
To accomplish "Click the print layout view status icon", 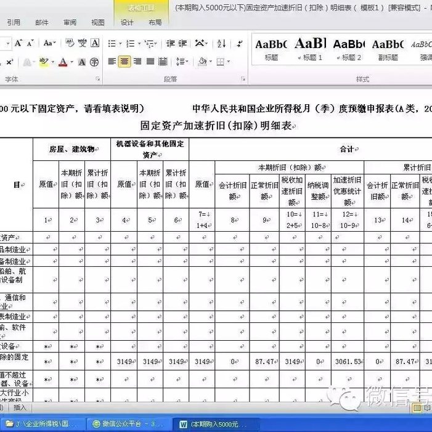I will point(417,407).
